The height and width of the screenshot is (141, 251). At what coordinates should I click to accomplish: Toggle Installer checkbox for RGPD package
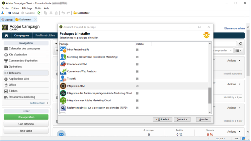[137, 108]
